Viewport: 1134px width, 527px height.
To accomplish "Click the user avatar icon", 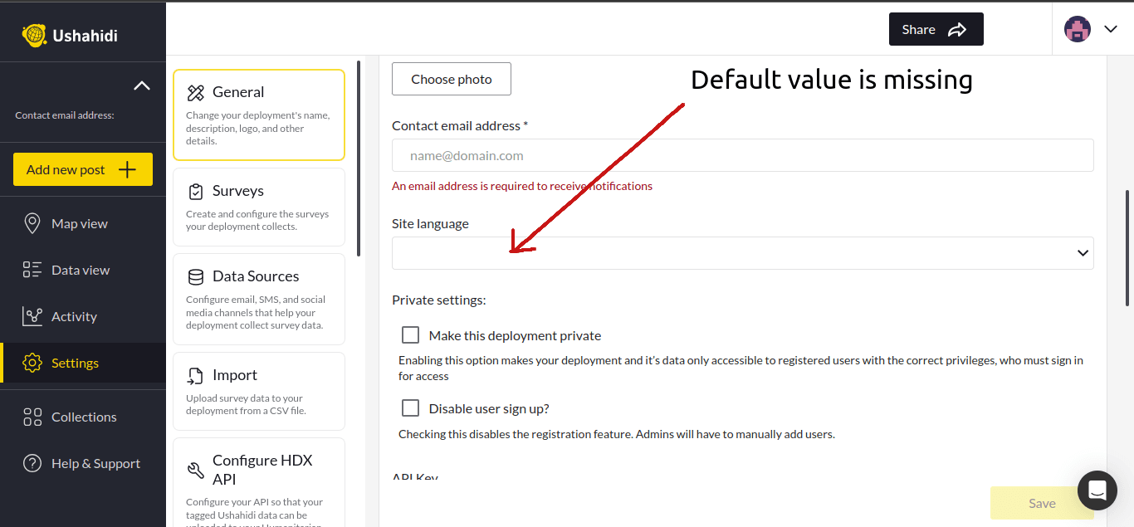I will (1078, 30).
